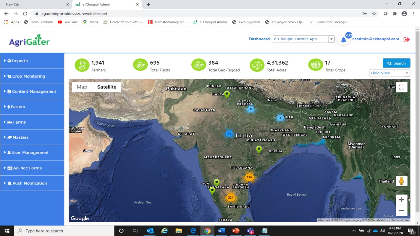Open the map Terms of Use link
Screen dimensions: 420x236
click(x=400, y=220)
